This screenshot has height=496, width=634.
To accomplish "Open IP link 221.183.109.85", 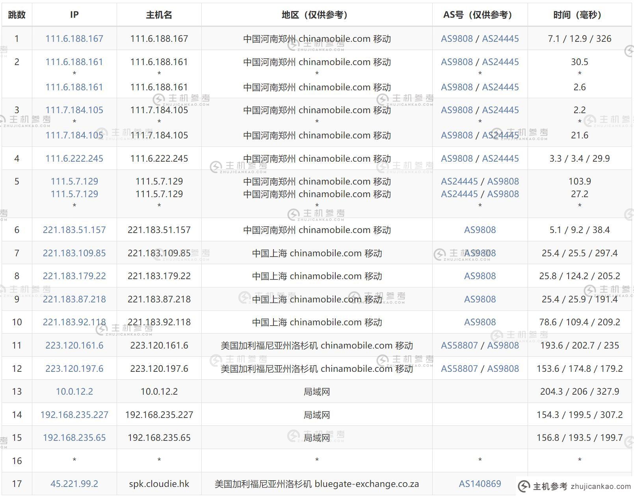I will point(74,253).
